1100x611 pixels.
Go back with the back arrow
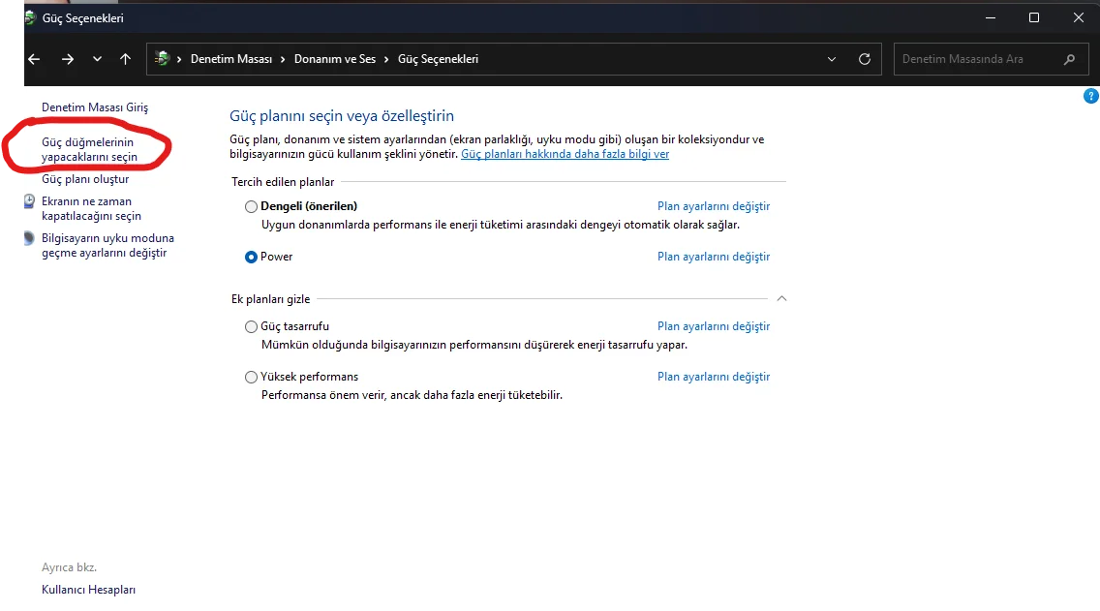[x=34, y=60]
